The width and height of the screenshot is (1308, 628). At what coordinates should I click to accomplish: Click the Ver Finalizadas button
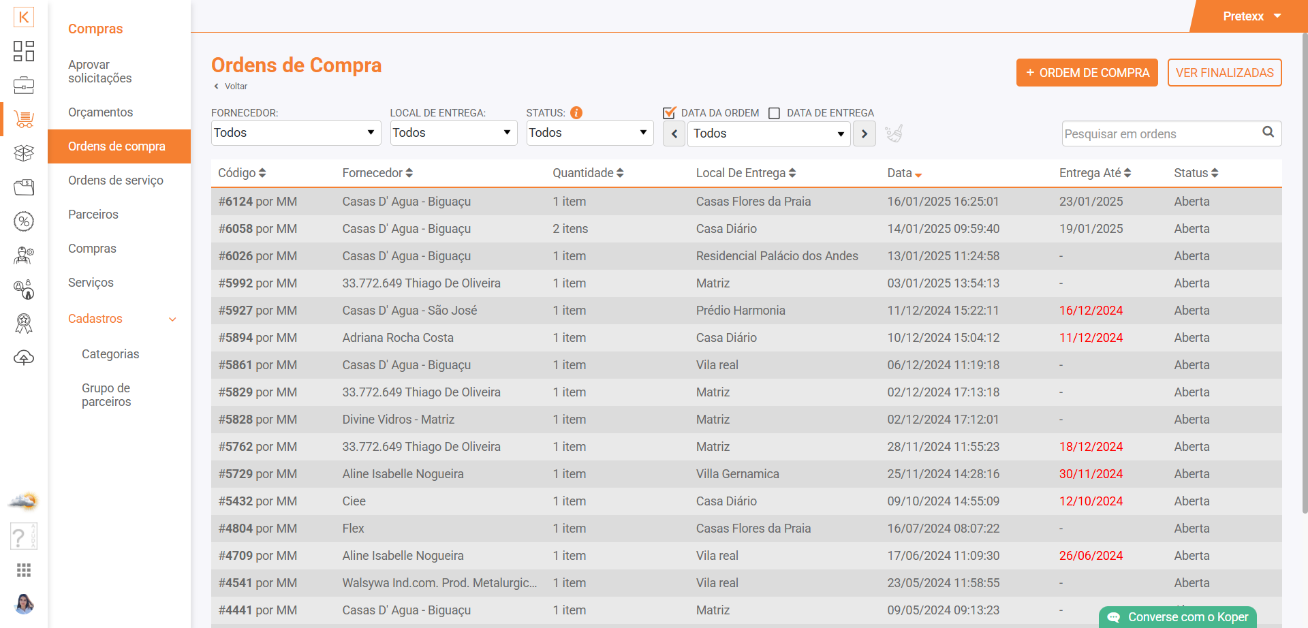[1224, 73]
